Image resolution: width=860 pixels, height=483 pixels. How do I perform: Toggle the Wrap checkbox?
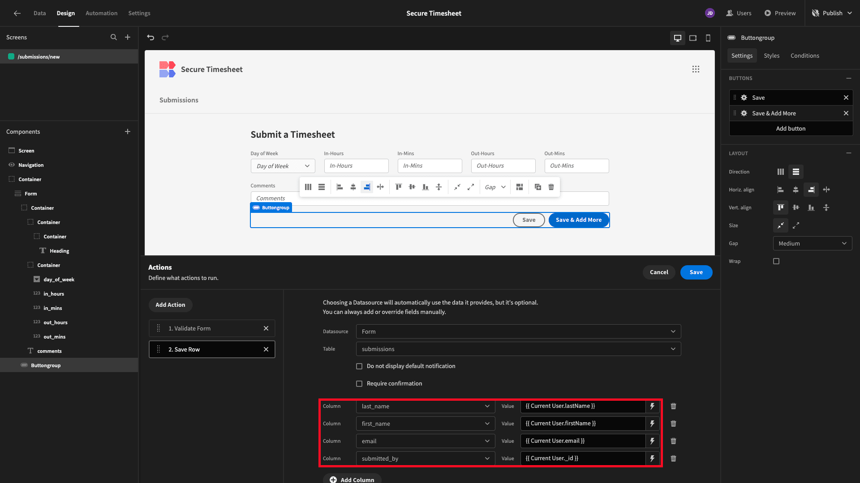point(776,261)
